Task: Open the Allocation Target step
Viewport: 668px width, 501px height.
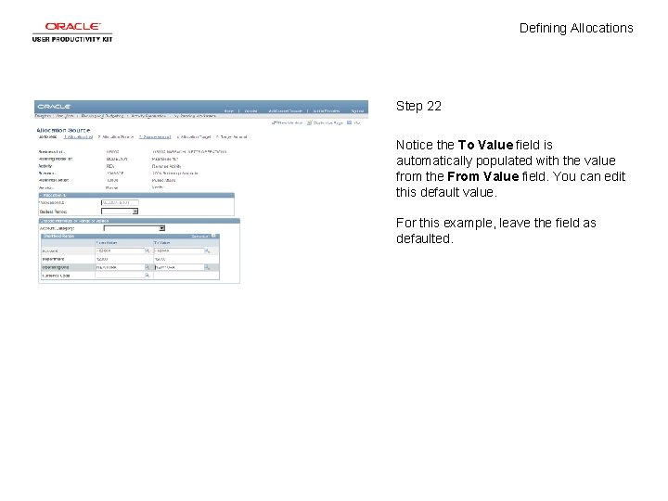Action: (194, 137)
